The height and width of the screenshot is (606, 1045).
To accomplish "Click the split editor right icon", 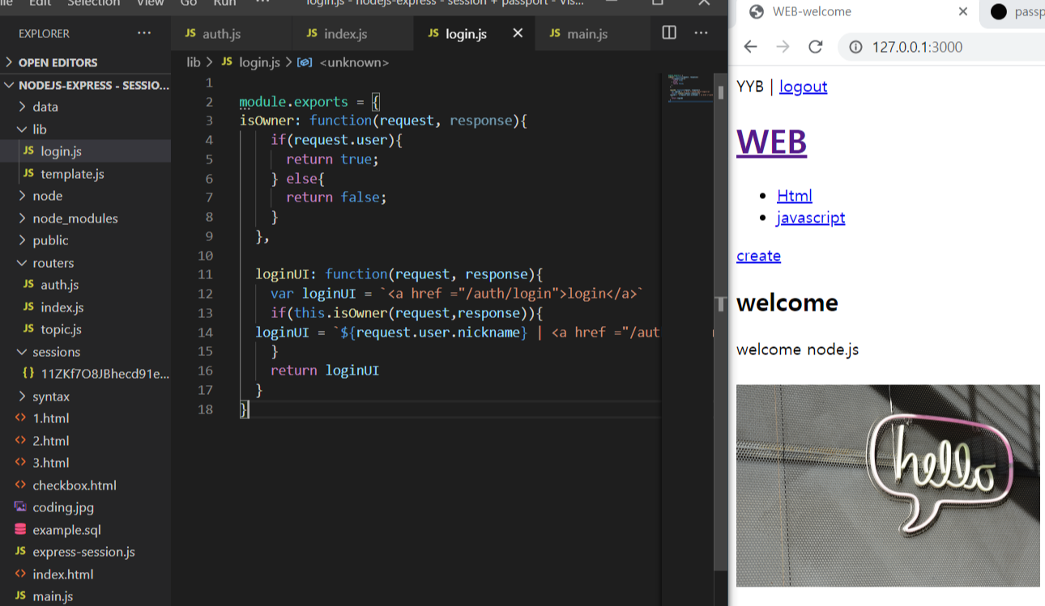I will click(669, 33).
